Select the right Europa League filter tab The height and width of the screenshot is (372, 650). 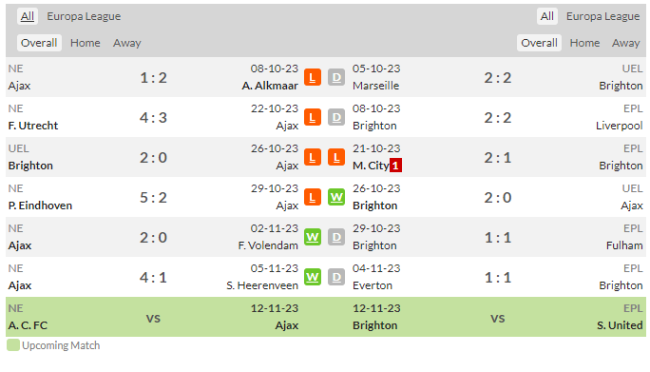click(602, 16)
